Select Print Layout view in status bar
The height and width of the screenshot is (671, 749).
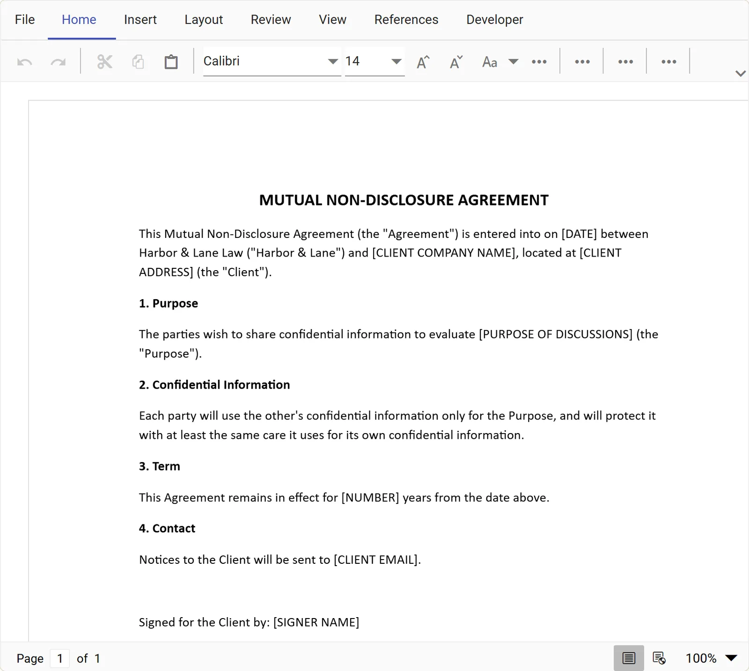point(629,658)
